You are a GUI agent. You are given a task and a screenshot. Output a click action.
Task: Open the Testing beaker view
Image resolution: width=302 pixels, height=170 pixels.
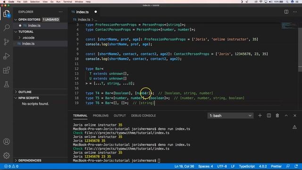(x=6, y=84)
